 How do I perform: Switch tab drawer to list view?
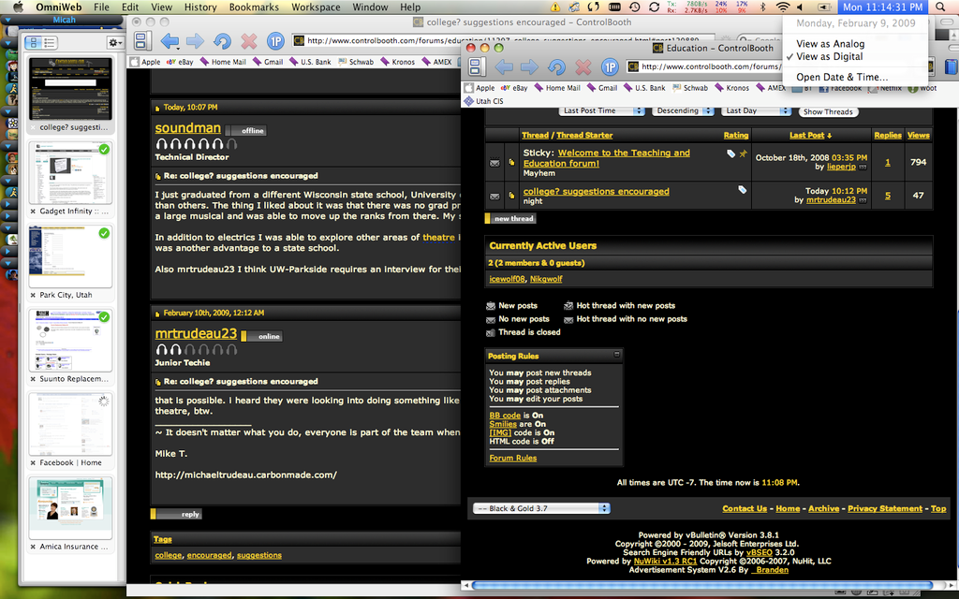(x=50, y=42)
